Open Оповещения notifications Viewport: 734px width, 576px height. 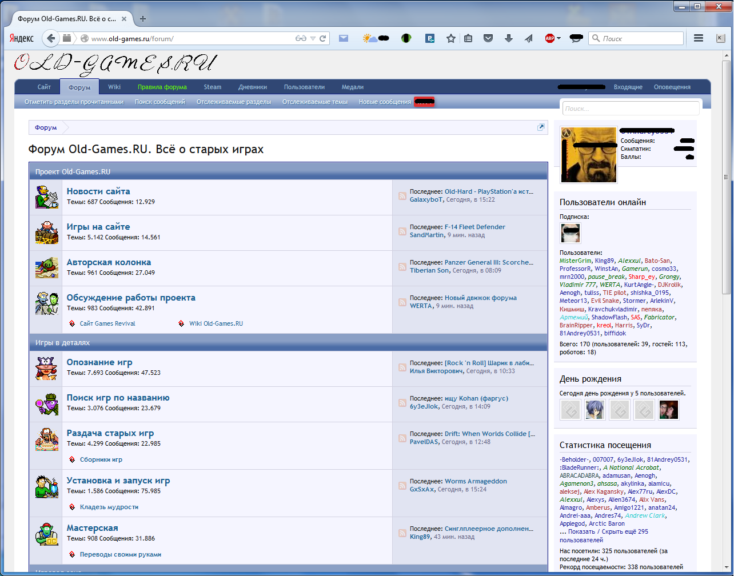pyautogui.click(x=672, y=87)
